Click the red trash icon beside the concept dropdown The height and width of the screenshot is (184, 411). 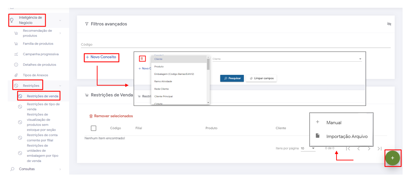(x=142, y=59)
